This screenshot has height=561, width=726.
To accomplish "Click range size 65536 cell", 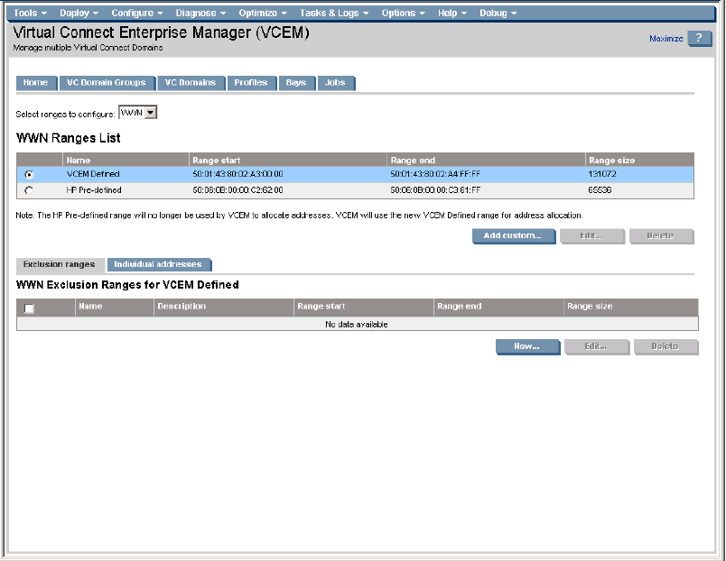I will [600, 190].
